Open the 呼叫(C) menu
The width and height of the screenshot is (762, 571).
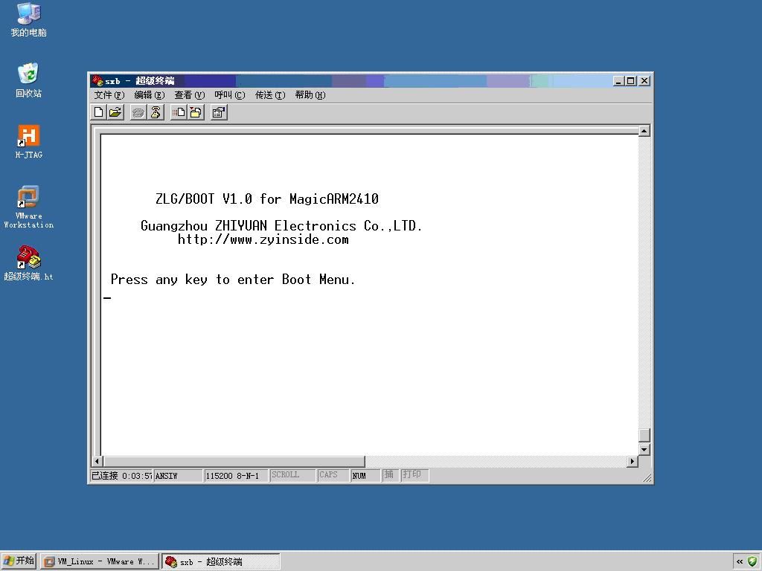pos(230,95)
